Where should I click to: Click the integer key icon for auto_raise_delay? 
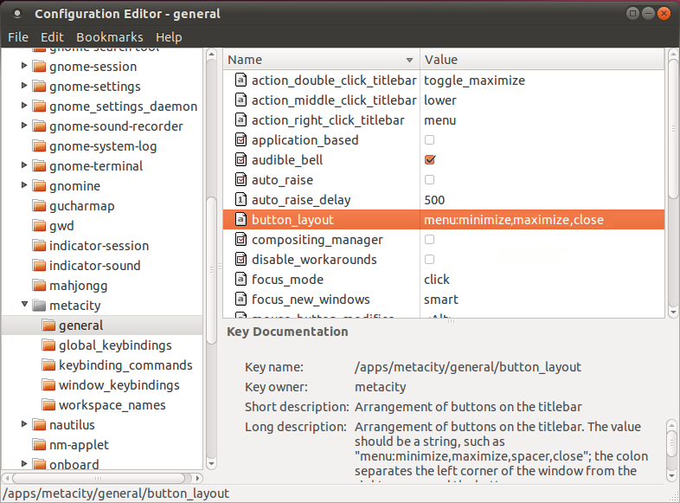pos(241,200)
